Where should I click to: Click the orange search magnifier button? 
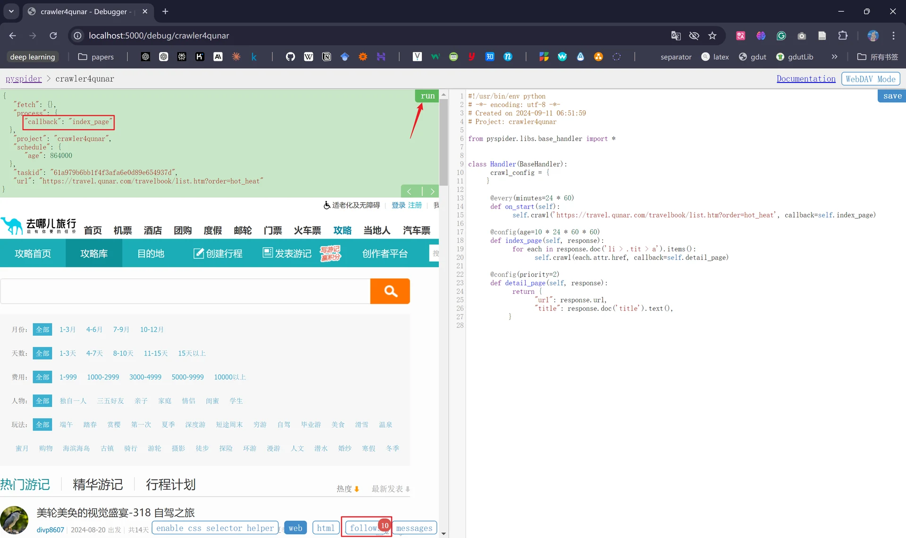point(390,291)
